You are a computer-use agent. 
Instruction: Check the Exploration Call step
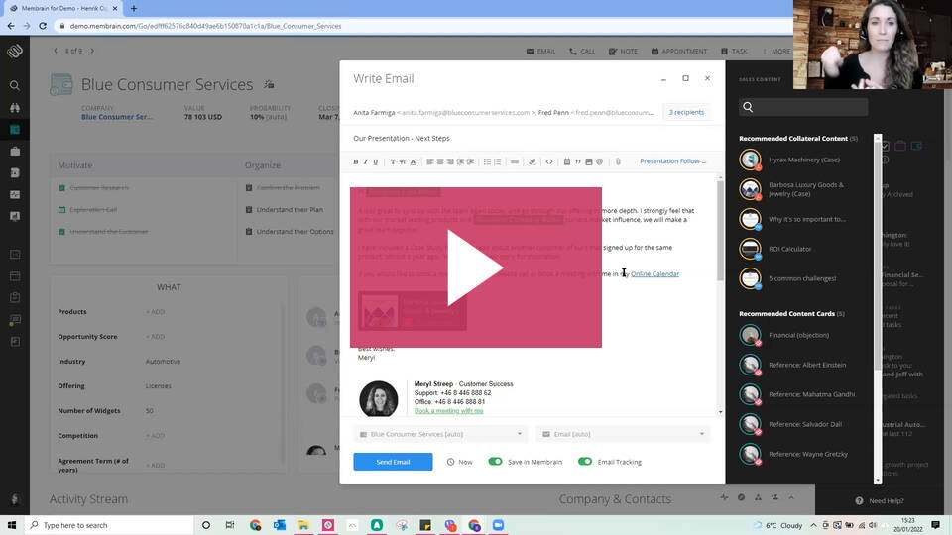click(x=61, y=210)
